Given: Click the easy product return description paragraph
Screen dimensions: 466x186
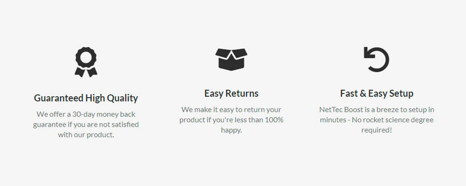Looking at the screenshot, I should 231,120.
